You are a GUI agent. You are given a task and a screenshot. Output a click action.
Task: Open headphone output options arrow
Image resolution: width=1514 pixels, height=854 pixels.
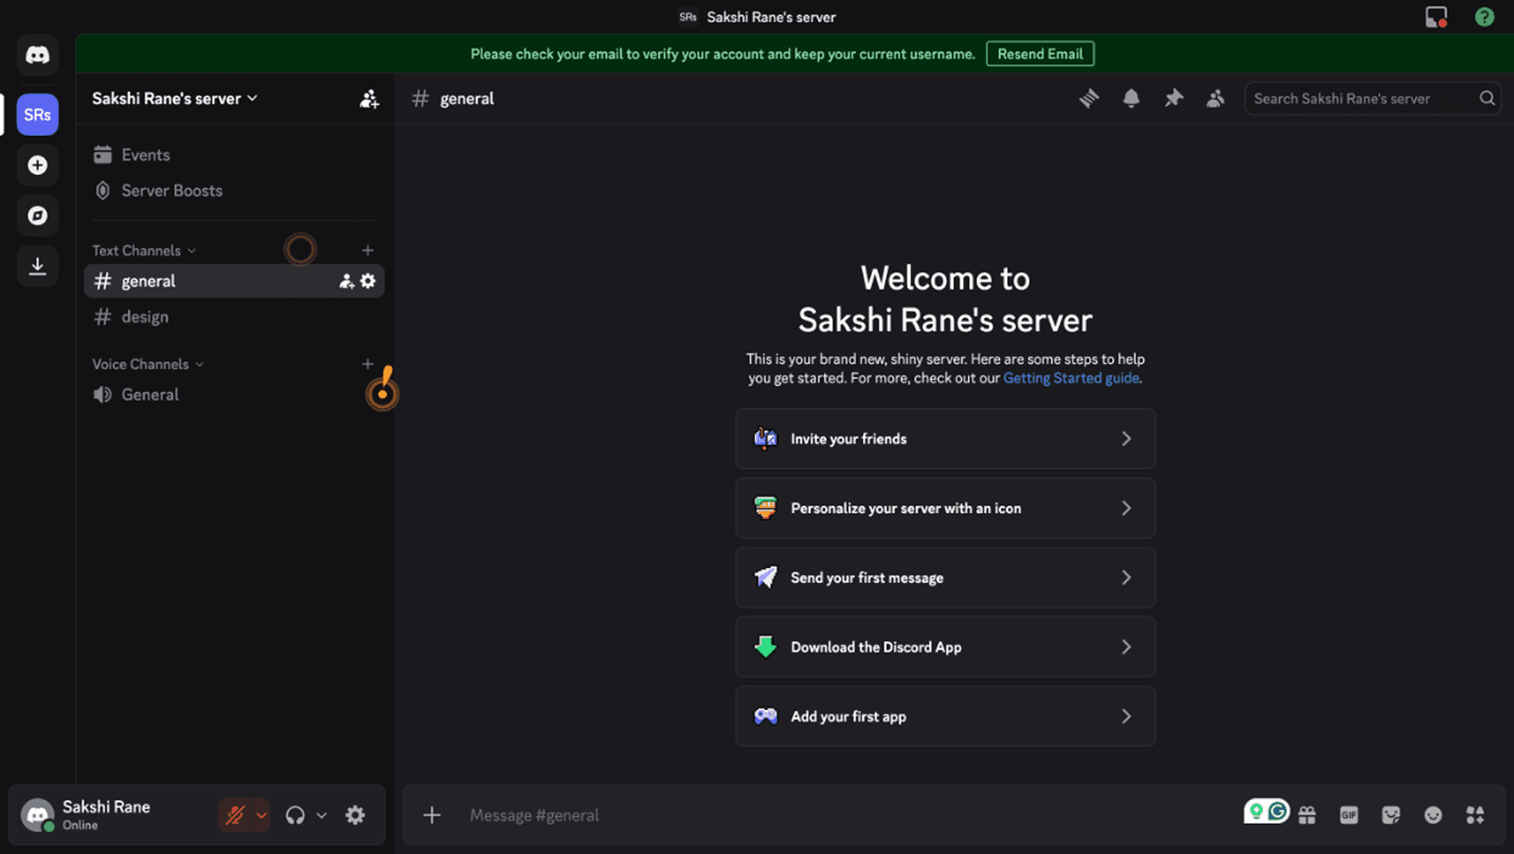pos(321,815)
